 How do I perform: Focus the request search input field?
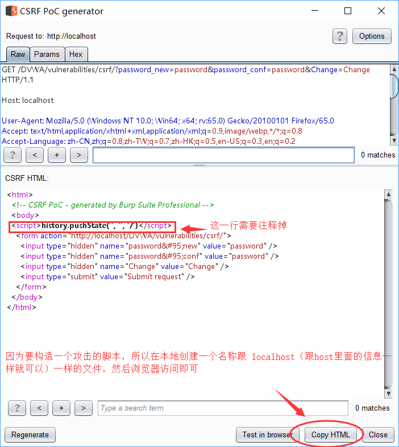click(x=223, y=155)
